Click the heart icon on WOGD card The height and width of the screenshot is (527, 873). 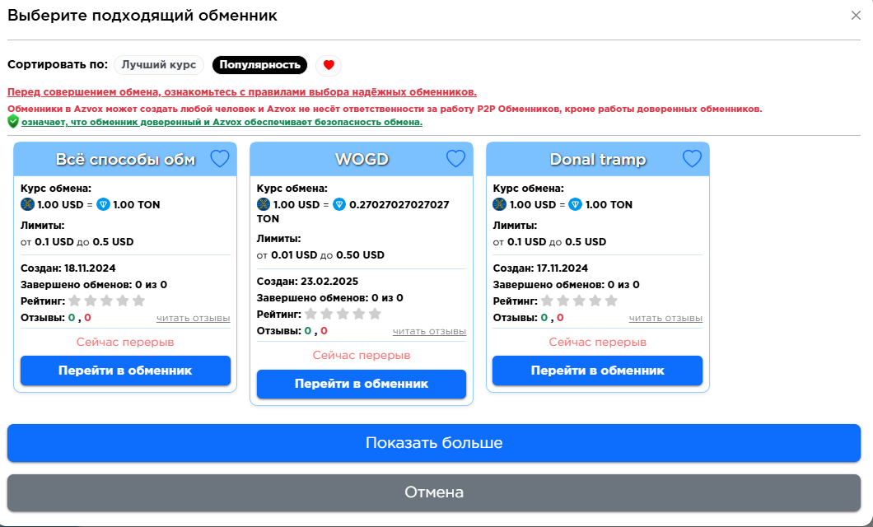click(455, 159)
